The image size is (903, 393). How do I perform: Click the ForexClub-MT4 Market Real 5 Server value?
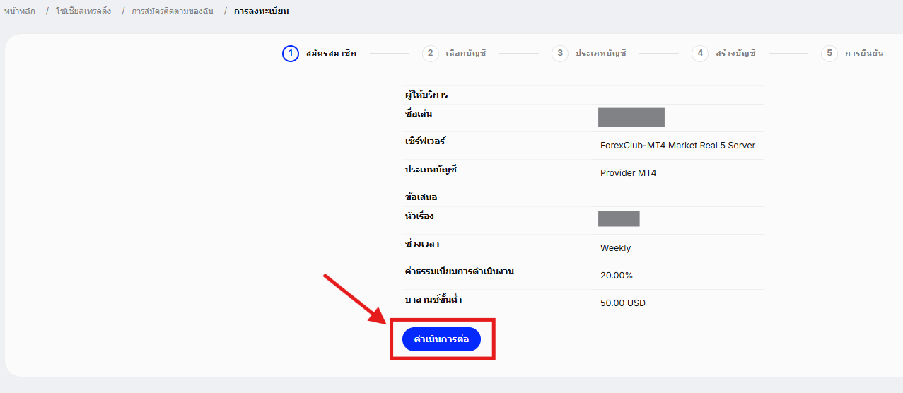click(677, 146)
